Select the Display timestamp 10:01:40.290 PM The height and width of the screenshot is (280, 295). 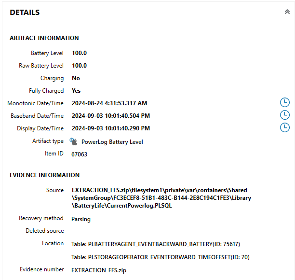(111, 128)
